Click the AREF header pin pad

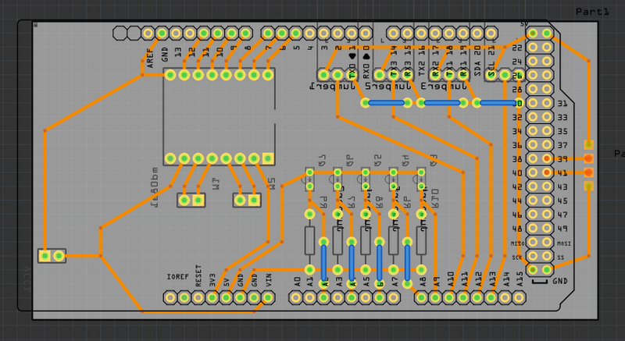click(x=148, y=33)
